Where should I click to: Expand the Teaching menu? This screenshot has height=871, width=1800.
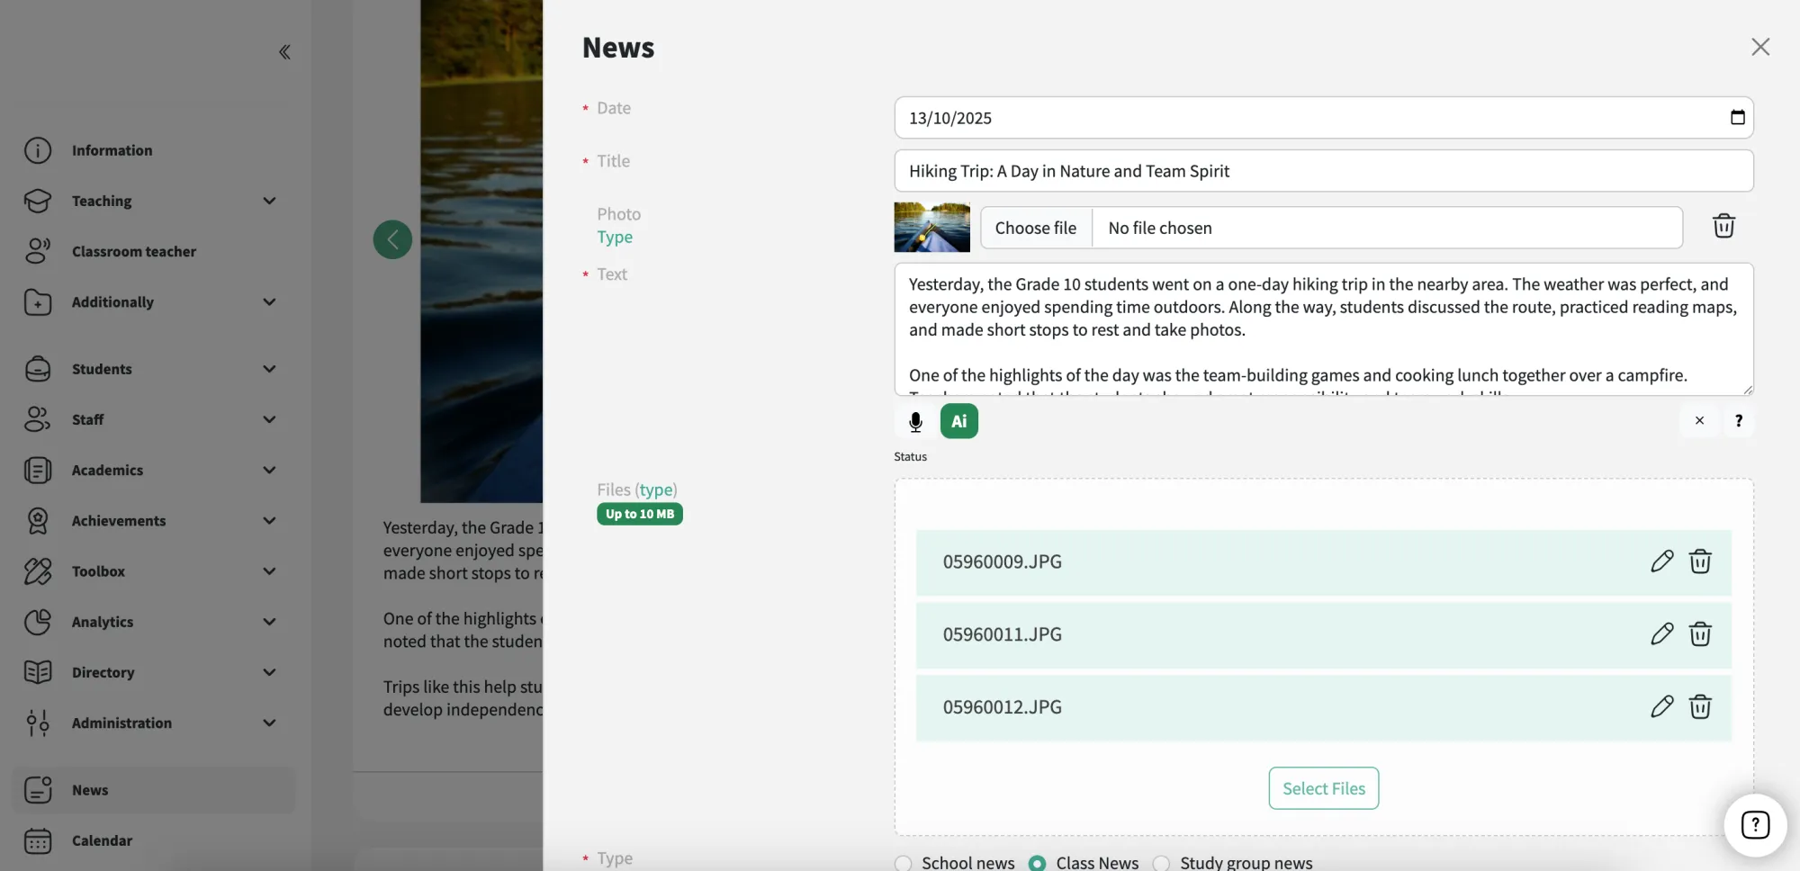coord(151,201)
